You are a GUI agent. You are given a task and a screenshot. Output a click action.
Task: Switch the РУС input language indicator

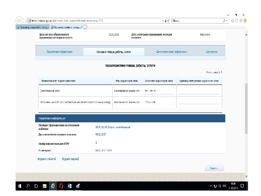pos(224,186)
